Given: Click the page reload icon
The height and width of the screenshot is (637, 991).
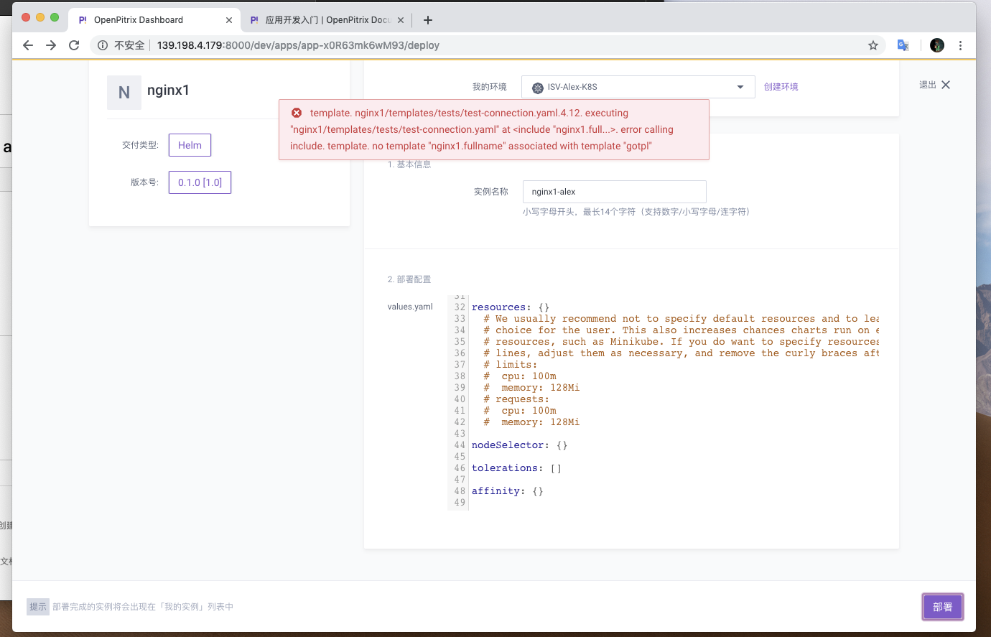Looking at the screenshot, I should [x=74, y=45].
